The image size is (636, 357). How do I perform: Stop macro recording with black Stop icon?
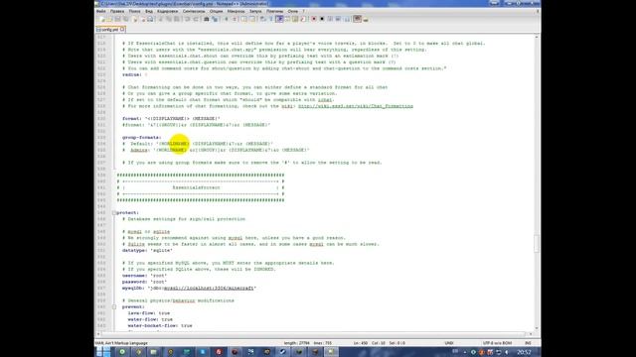(322, 19)
